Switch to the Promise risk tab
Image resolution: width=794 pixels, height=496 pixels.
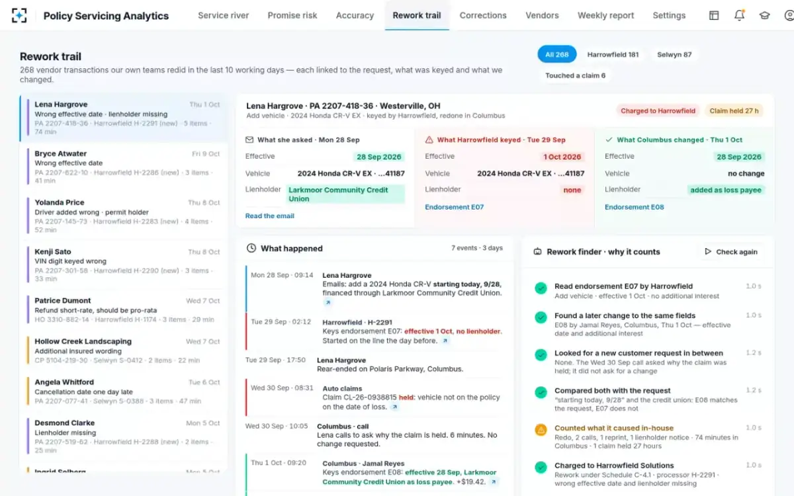pos(292,15)
